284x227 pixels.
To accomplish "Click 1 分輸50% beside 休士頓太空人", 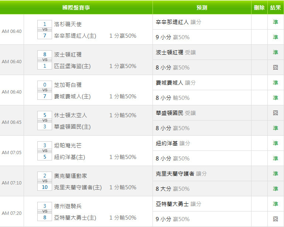I will [x=123, y=115].
